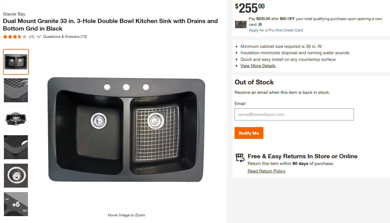Viewport: 390px width, 223px height.
Task: Apply for a Pro Xtra Credit Card
Action: [276, 30]
